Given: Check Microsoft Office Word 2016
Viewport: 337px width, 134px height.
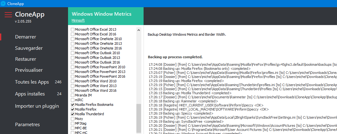Looking at the screenshot, I should 73,90.
